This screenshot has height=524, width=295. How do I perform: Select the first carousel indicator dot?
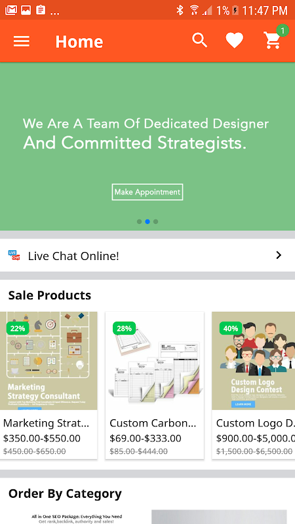pyautogui.click(x=139, y=221)
